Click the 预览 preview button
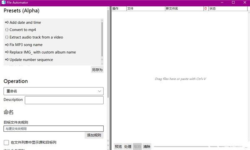 (x=118, y=147)
